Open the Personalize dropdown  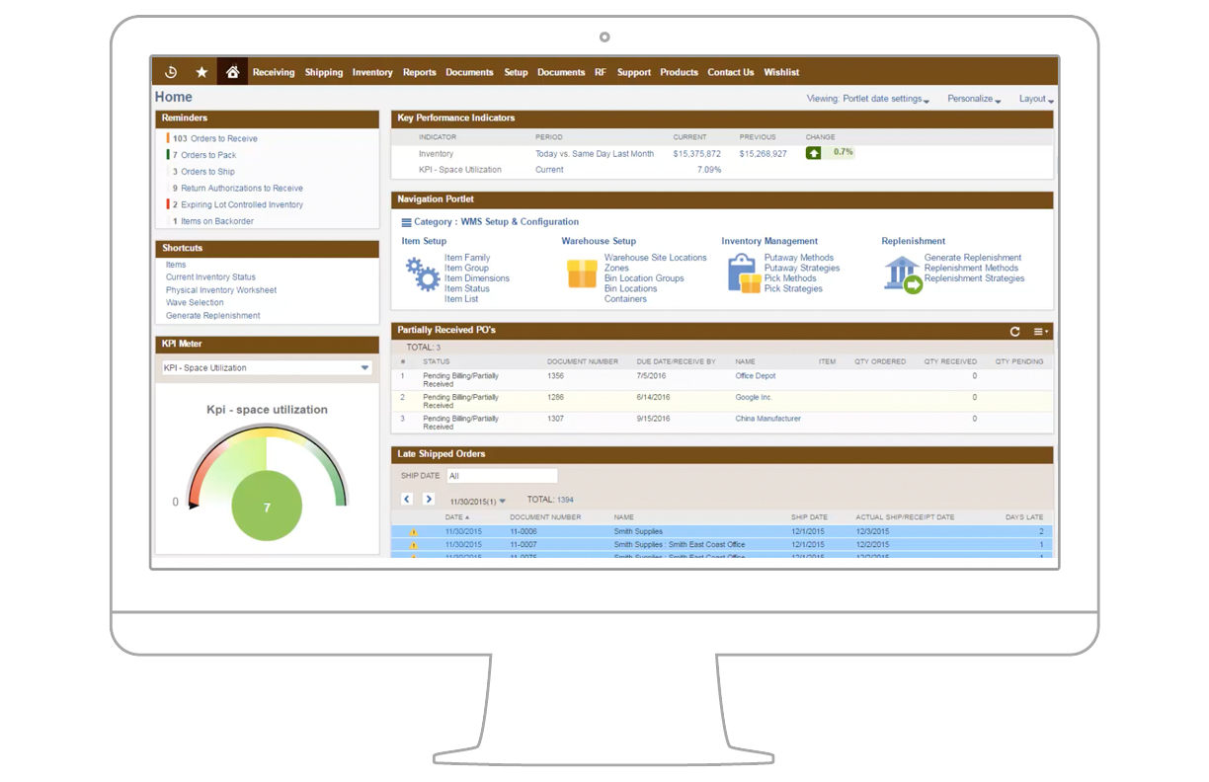tap(973, 99)
